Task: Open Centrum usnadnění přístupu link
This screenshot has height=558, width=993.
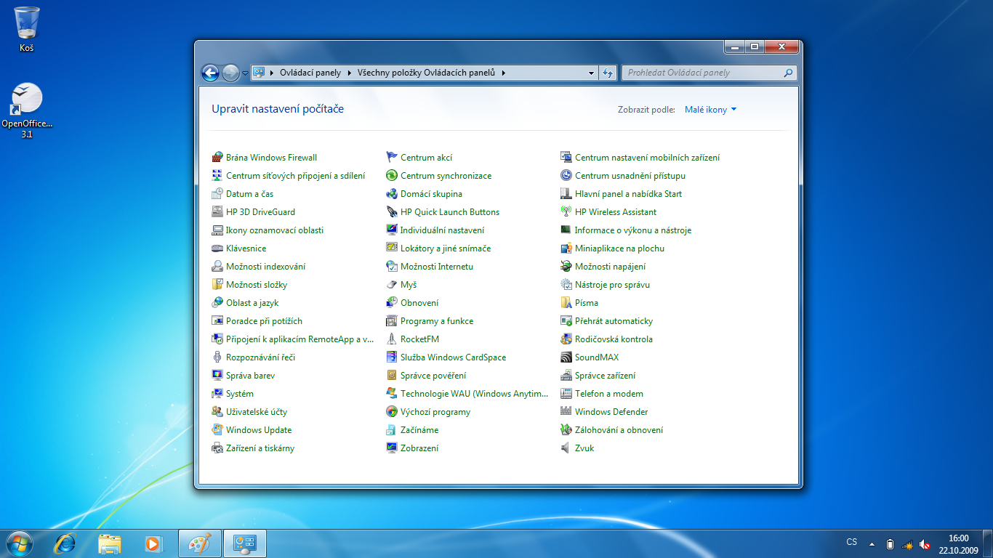Action: [x=630, y=176]
